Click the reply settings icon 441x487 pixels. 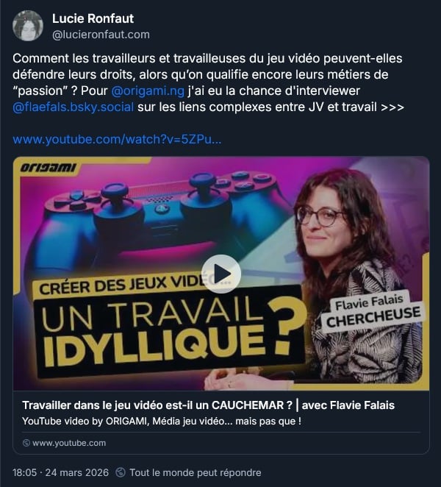[x=121, y=473]
